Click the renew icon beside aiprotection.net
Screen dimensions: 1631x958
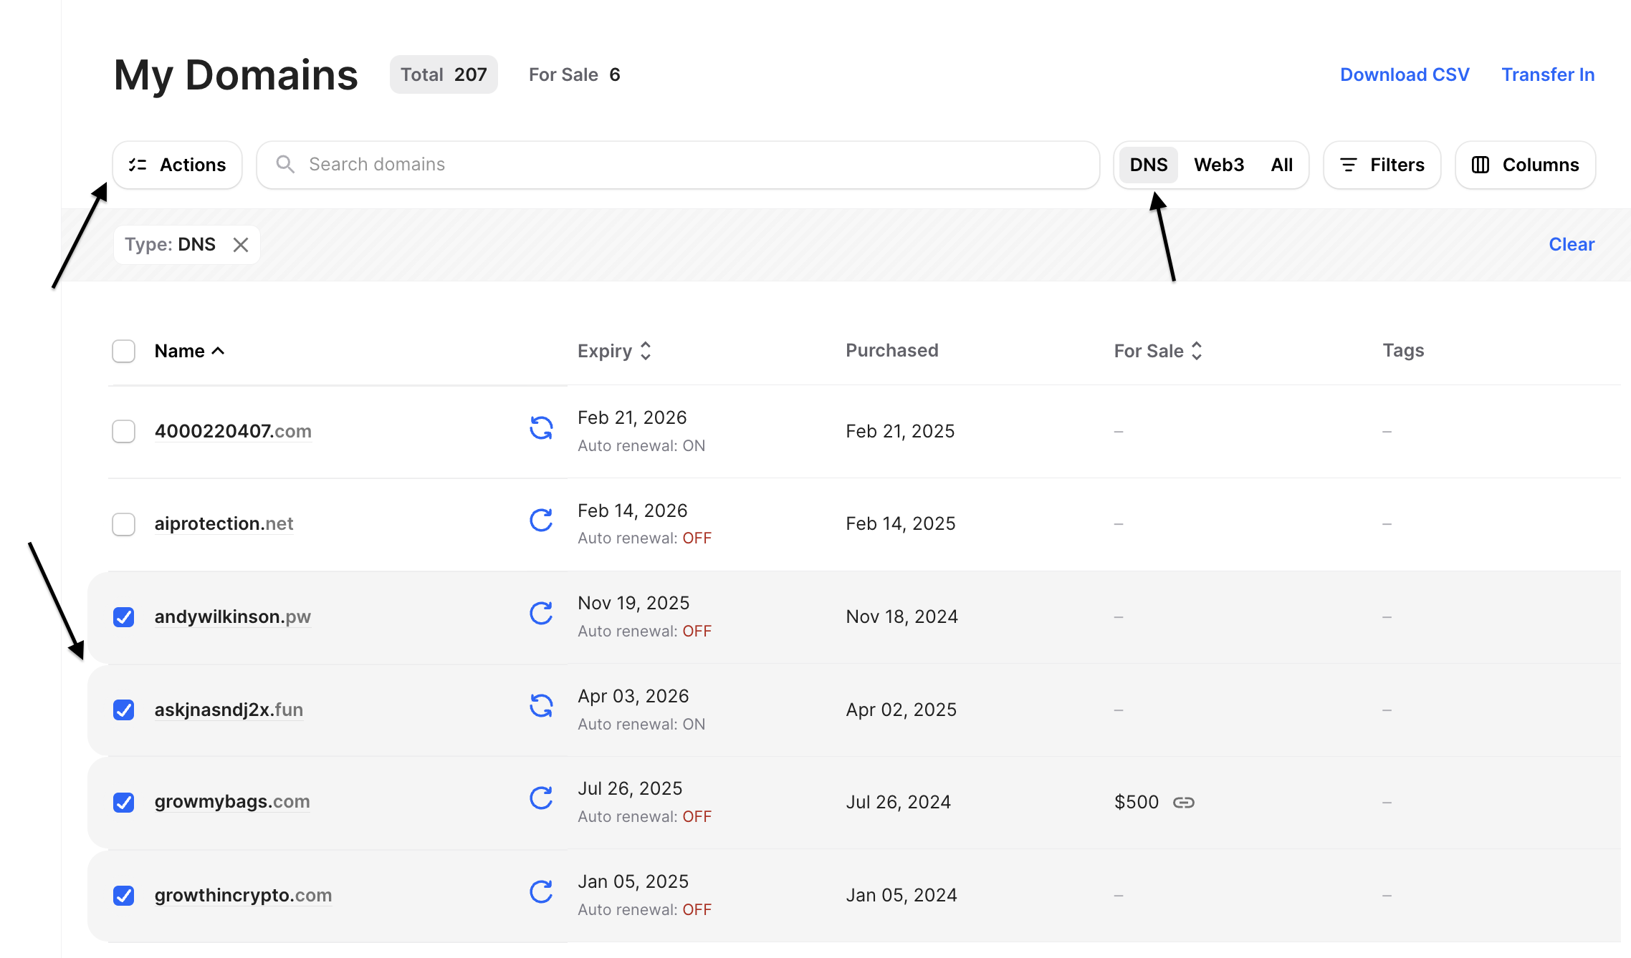click(x=541, y=521)
